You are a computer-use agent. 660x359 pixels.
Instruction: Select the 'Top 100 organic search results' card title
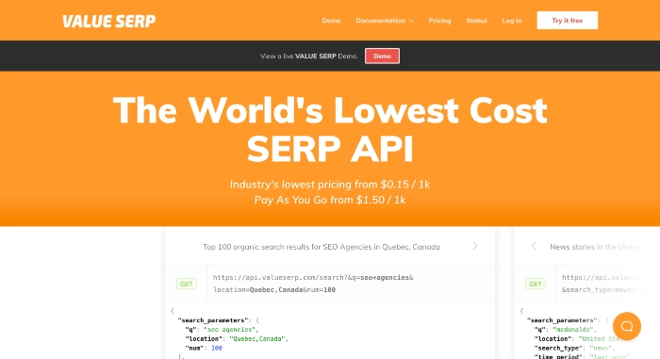(322, 247)
